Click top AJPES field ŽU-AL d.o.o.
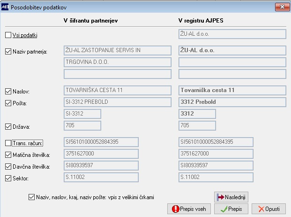The image size is (291, 217). pos(232,34)
